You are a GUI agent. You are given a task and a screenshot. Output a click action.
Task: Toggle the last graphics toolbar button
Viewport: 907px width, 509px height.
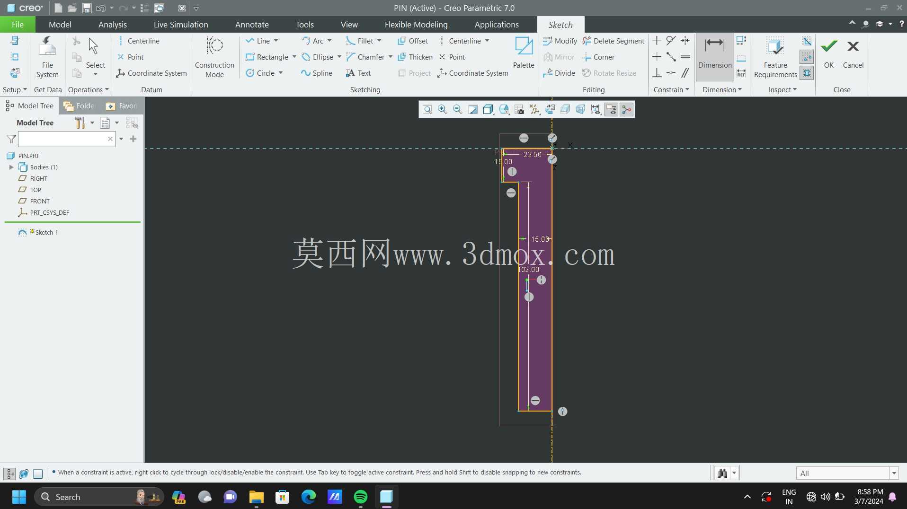(x=626, y=110)
